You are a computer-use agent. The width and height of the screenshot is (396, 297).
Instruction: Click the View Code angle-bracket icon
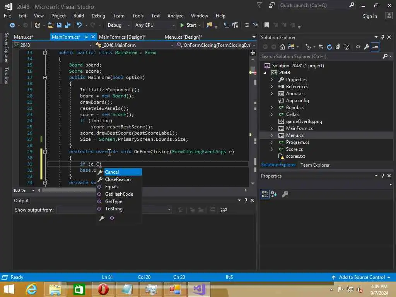tap(358, 47)
